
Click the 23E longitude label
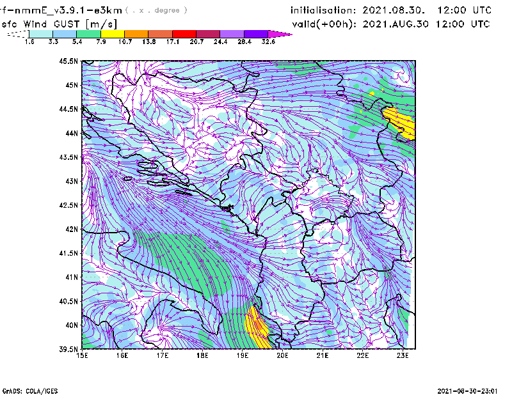(403, 356)
